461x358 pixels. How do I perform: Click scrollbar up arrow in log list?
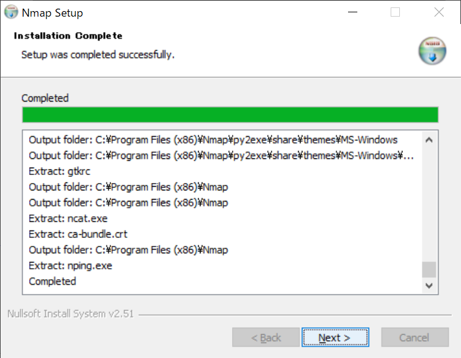429,140
